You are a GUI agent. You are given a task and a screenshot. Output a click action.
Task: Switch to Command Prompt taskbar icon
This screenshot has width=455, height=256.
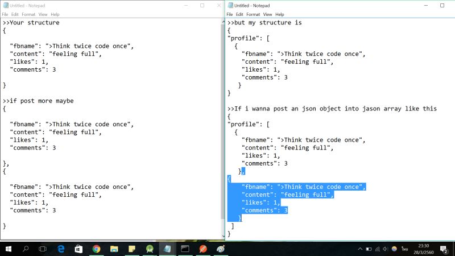point(185,249)
